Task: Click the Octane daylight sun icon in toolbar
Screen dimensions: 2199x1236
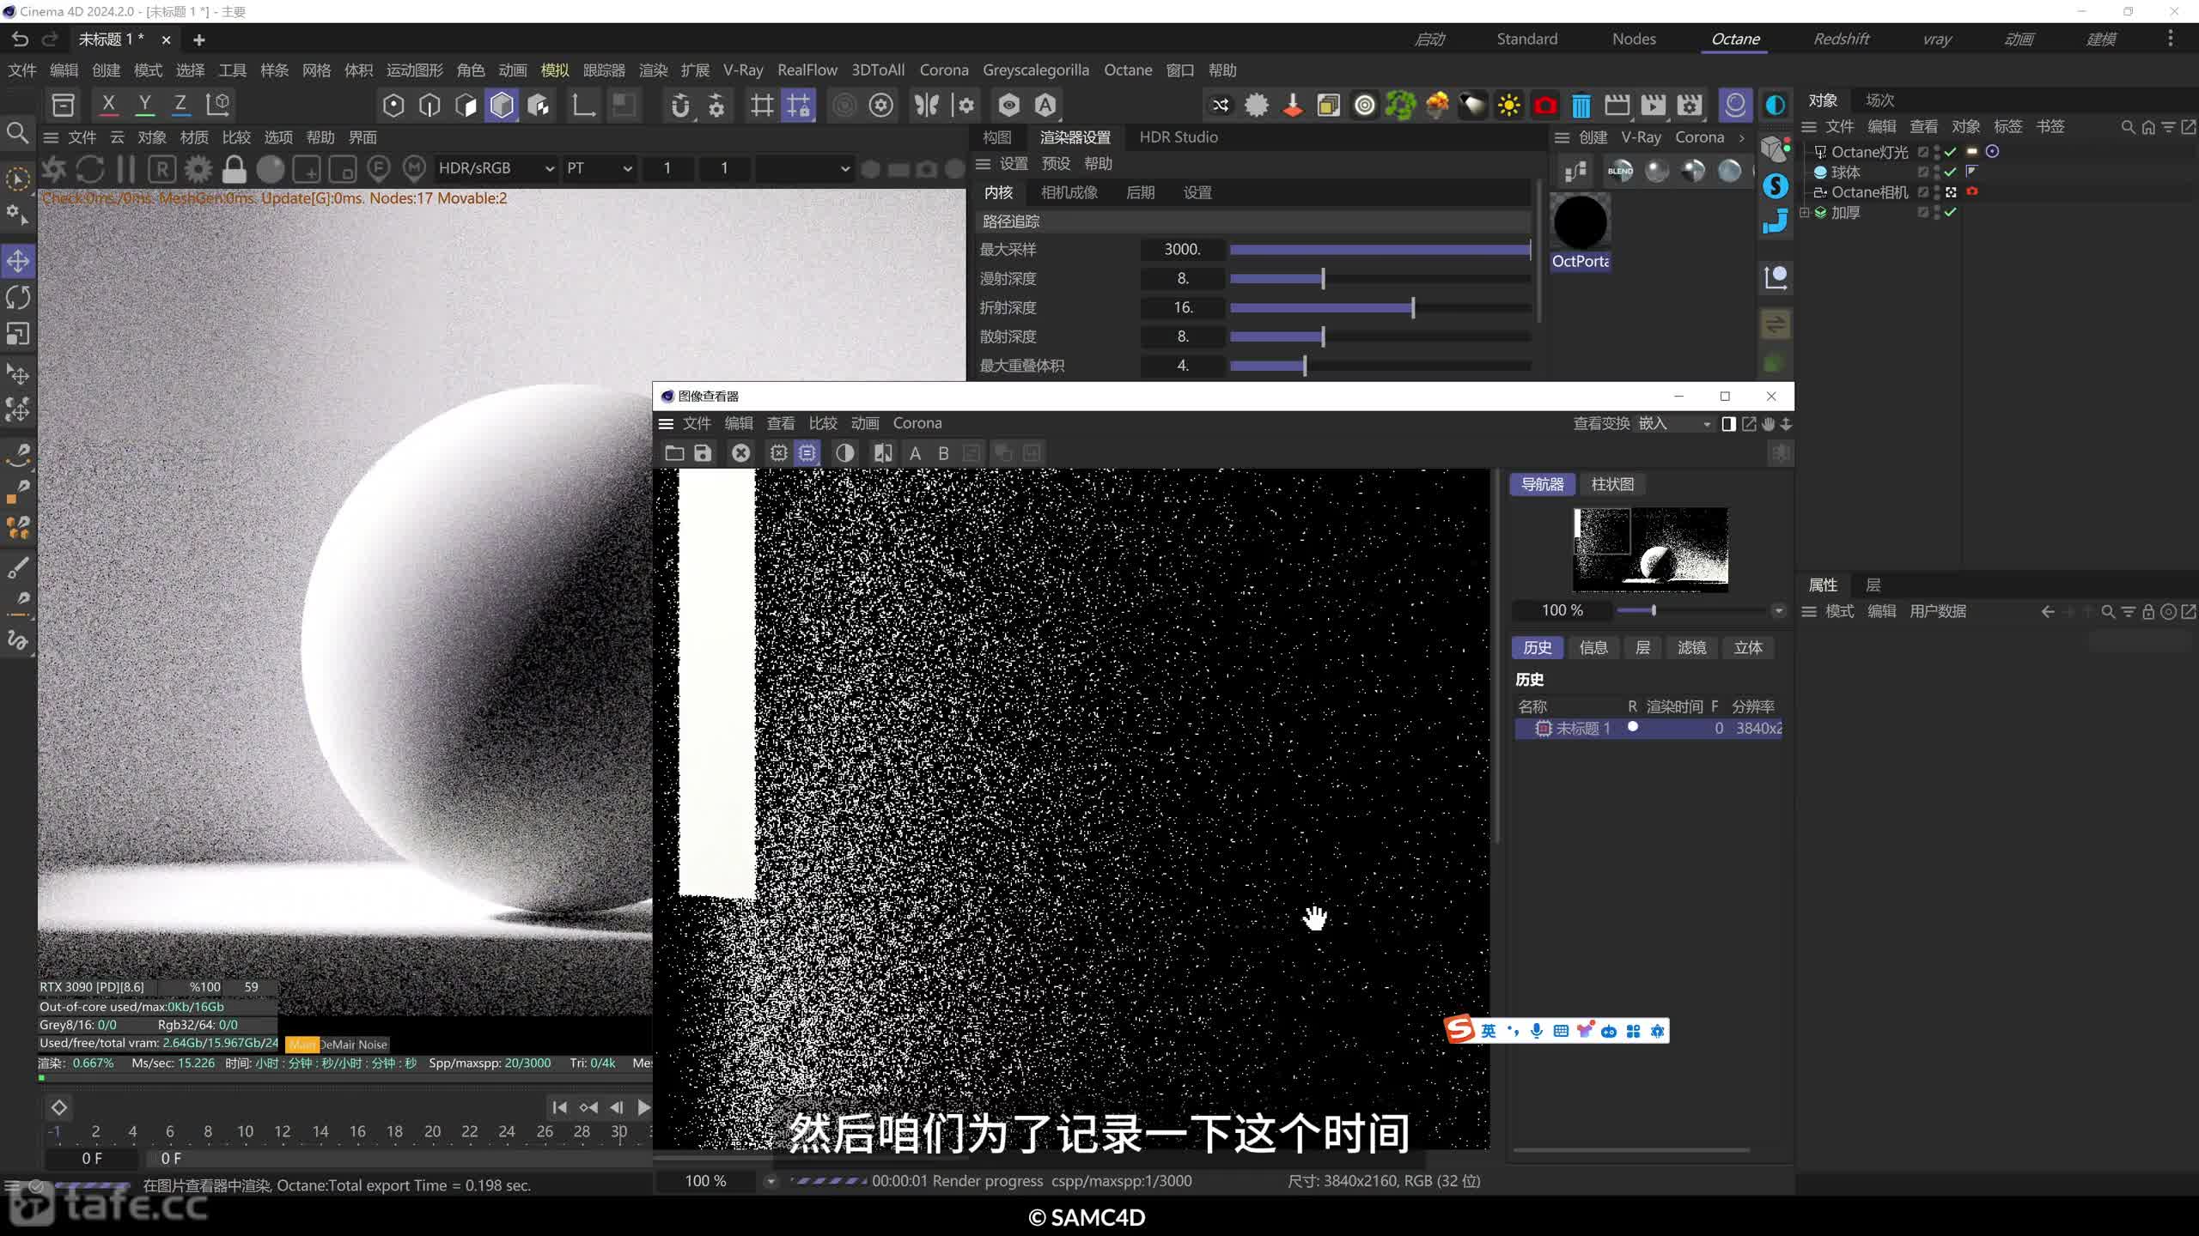Action: click(x=1508, y=106)
